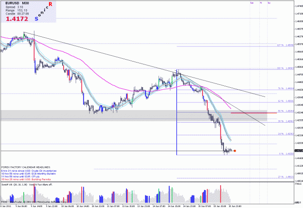Select the red horizontal line near 50 % level

(x=254, y=113)
